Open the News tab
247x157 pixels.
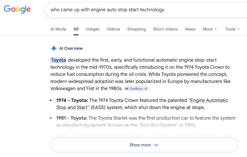pos(190,29)
